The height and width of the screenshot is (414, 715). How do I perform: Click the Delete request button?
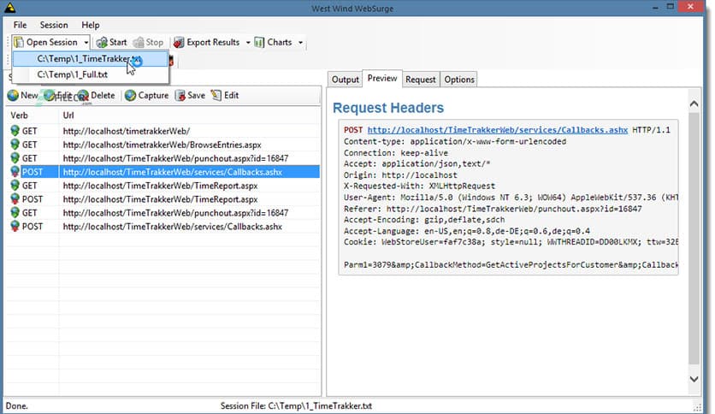(x=96, y=95)
